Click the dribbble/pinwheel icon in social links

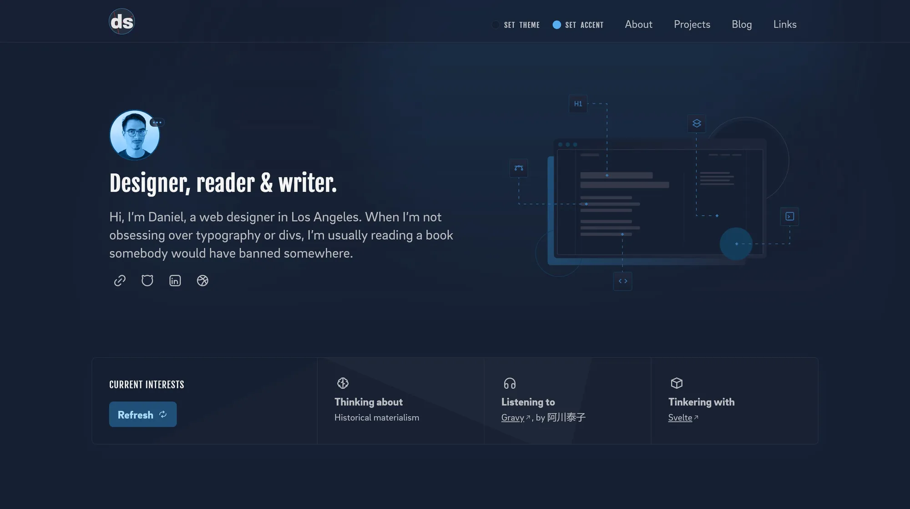click(x=202, y=280)
